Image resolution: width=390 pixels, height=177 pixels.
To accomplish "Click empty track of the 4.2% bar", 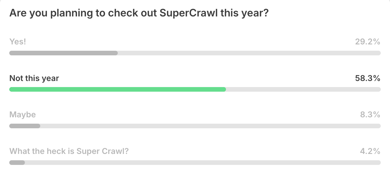I will 203,163.
